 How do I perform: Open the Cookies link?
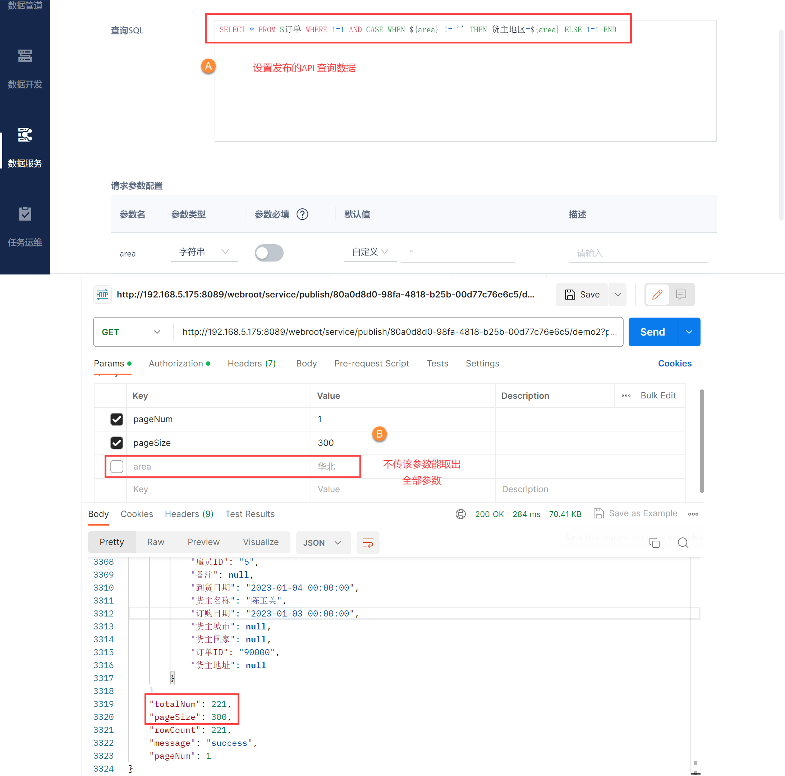[675, 364]
